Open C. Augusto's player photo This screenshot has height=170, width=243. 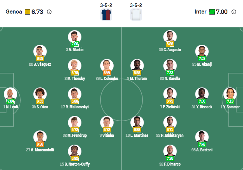[x=170, y=37]
